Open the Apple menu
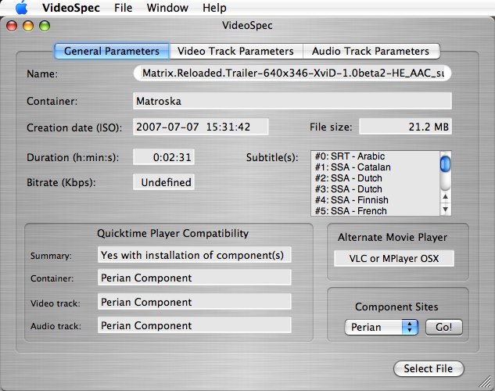Viewport: 495px width, 391px height. pos(21,8)
